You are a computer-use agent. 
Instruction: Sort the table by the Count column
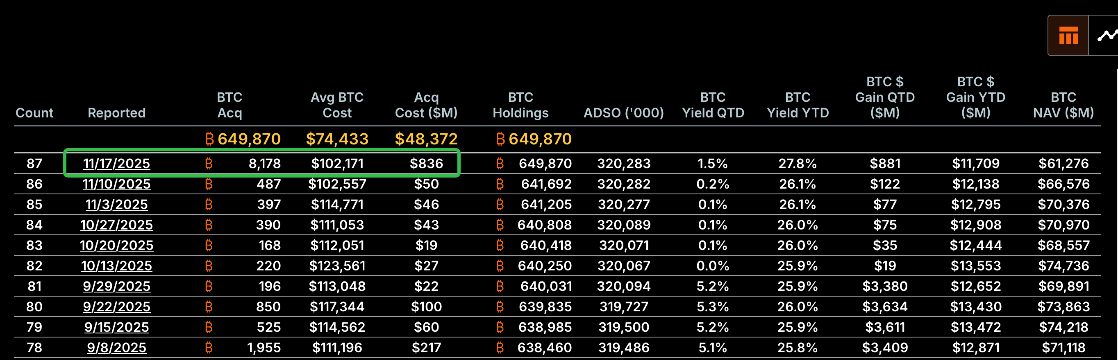35,112
